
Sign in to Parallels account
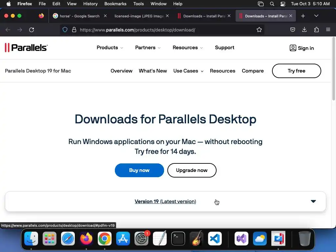click(x=302, y=48)
